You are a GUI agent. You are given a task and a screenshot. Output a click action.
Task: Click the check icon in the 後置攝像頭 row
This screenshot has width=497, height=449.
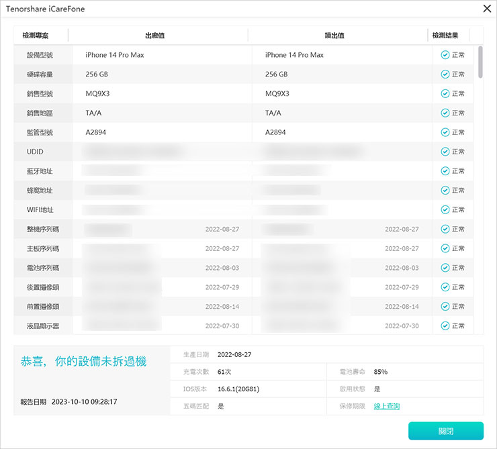tap(445, 287)
